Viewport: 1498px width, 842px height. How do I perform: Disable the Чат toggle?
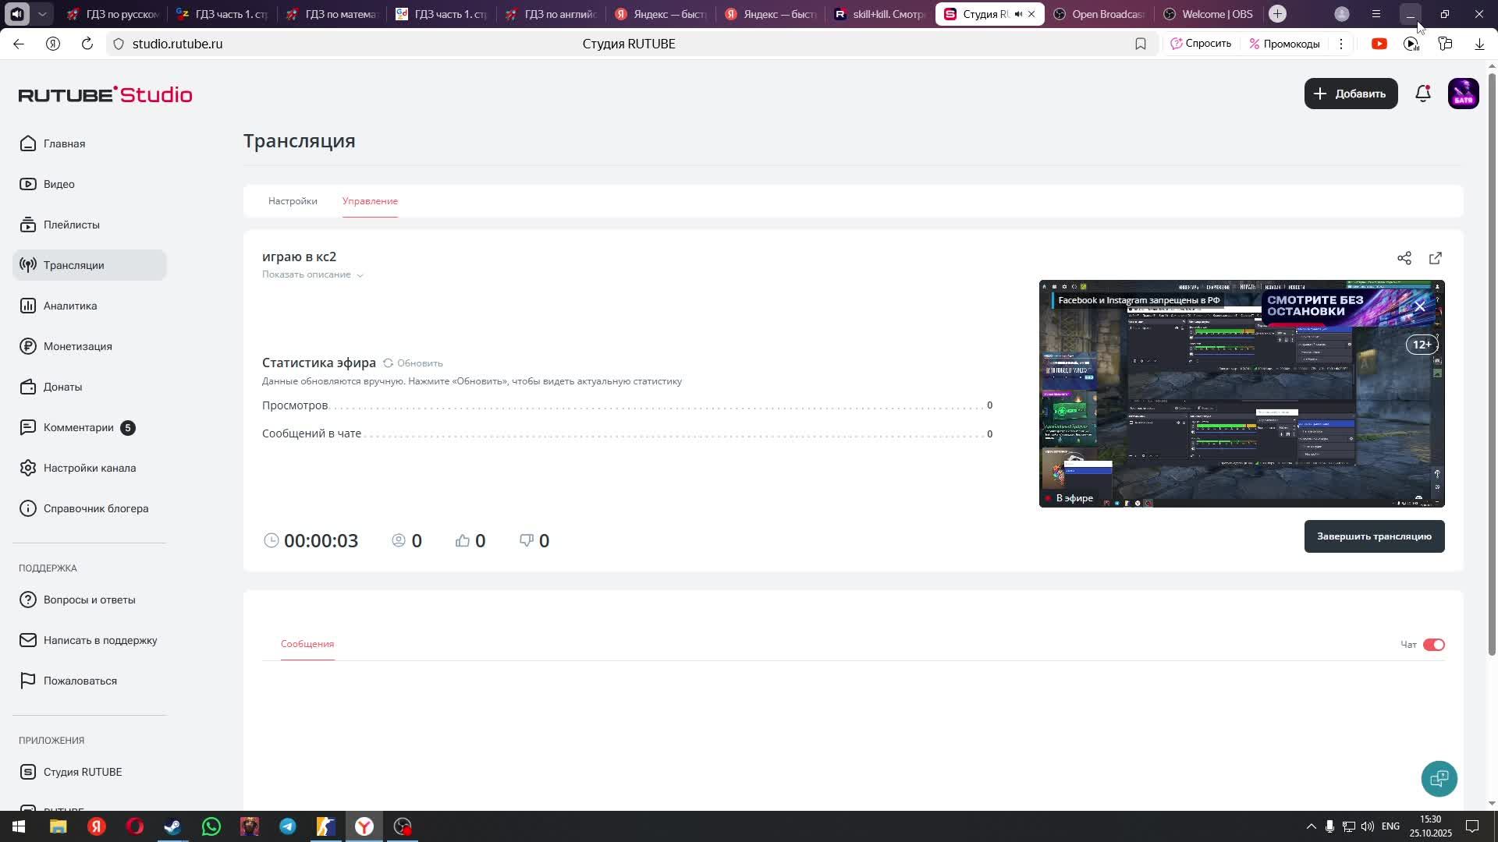[1433, 645]
